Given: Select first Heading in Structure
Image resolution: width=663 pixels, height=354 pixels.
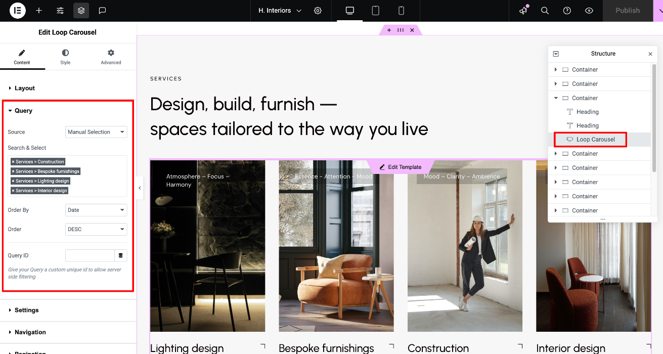Looking at the screenshot, I should click(x=588, y=112).
